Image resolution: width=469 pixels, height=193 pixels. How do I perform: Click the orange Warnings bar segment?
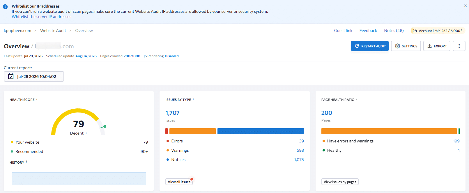coord(192,131)
